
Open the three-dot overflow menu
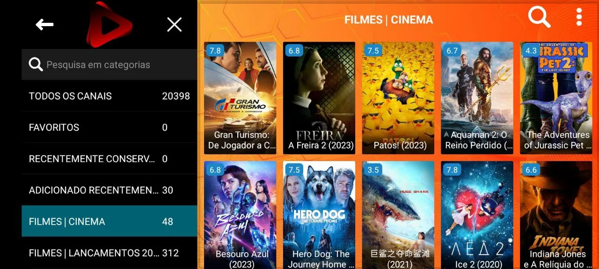coord(579,17)
